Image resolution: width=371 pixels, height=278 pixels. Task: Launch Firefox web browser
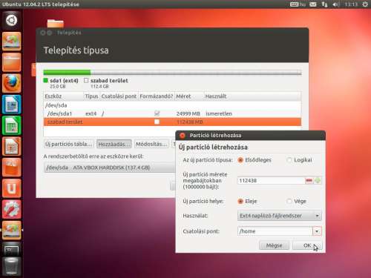11,83
